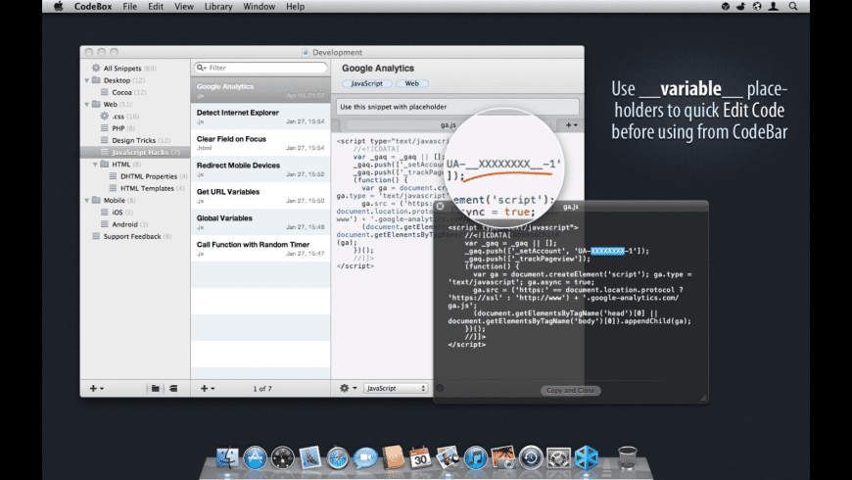Select the Detect Internet Explorer snippet
The width and height of the screenshot is (852, 480).
tap(239, 113)
